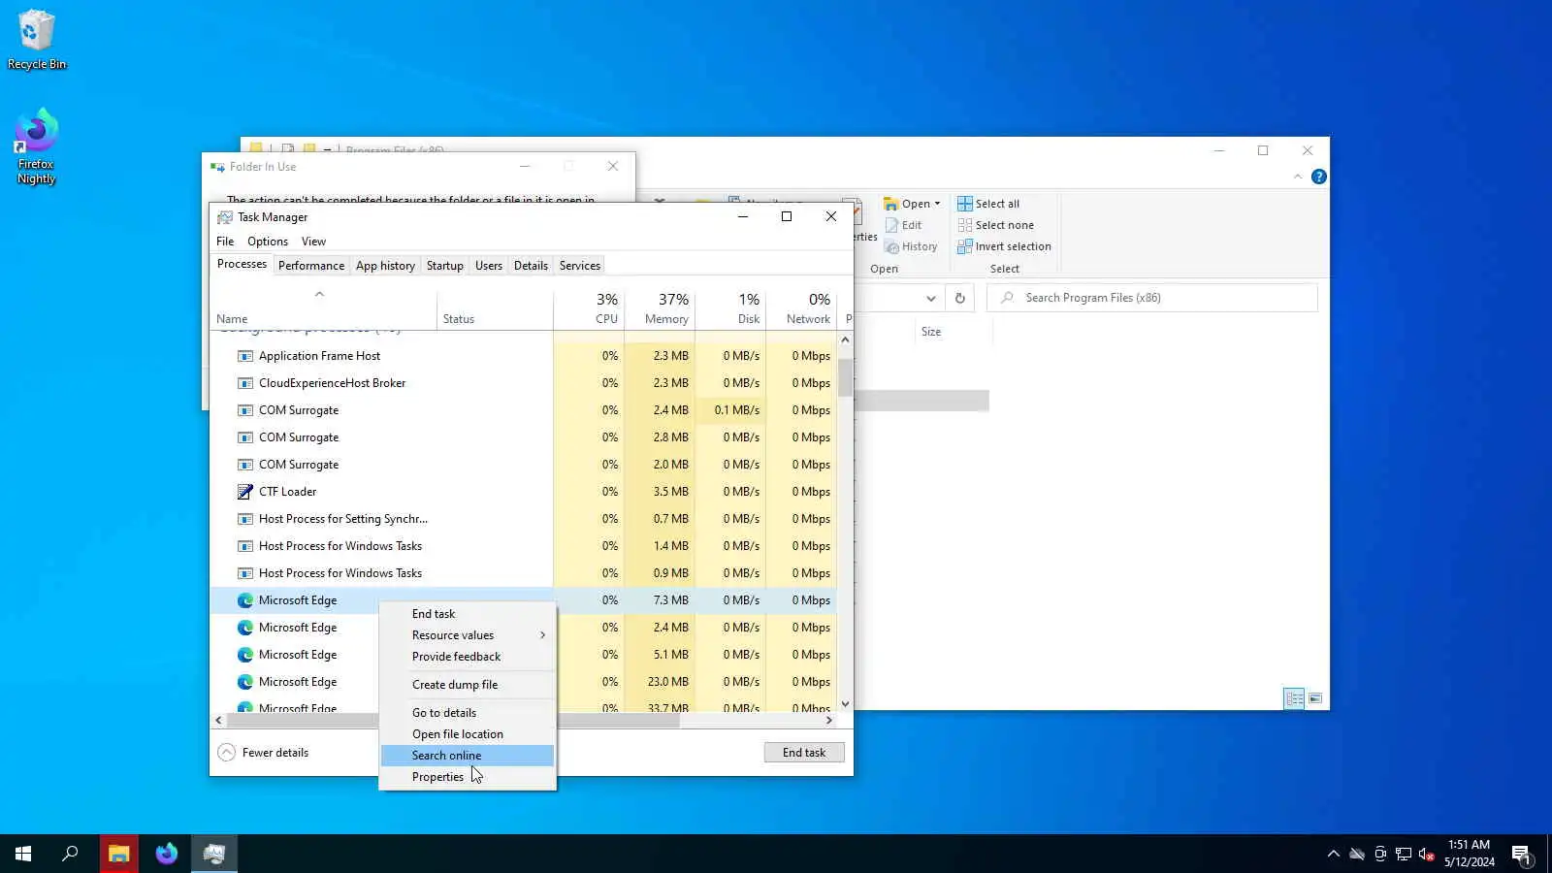This screenshot has width=1552, height=873.
Task: Switch Explorer to details view icon
Action: coord(1294,698)
